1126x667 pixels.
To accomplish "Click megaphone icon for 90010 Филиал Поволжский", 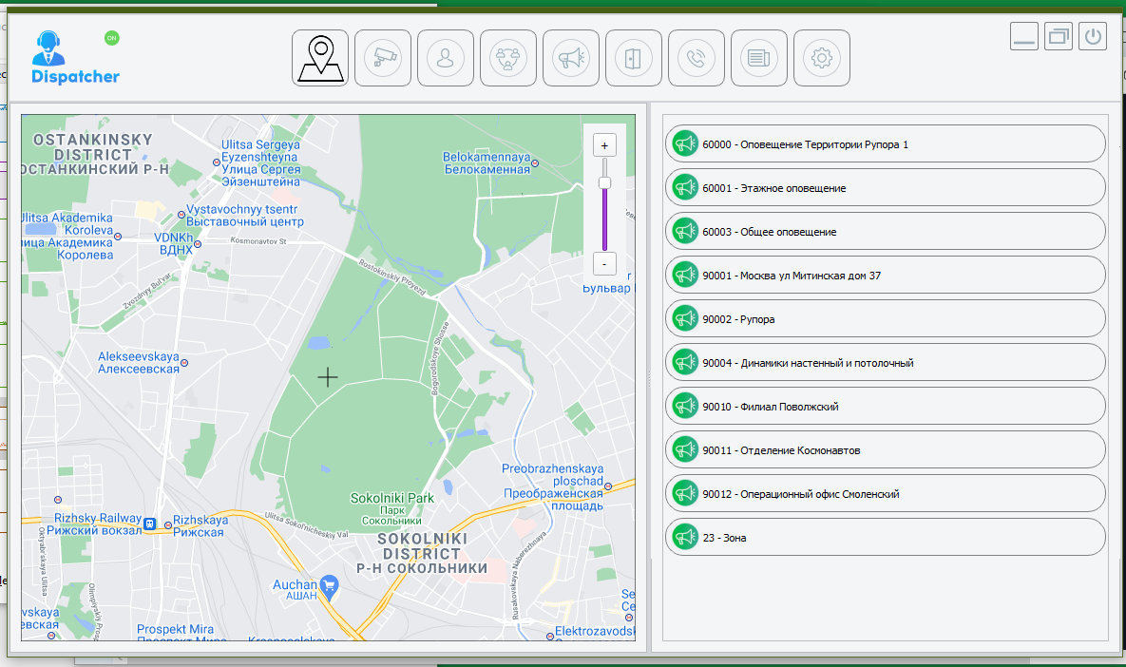I will (685, 406).
